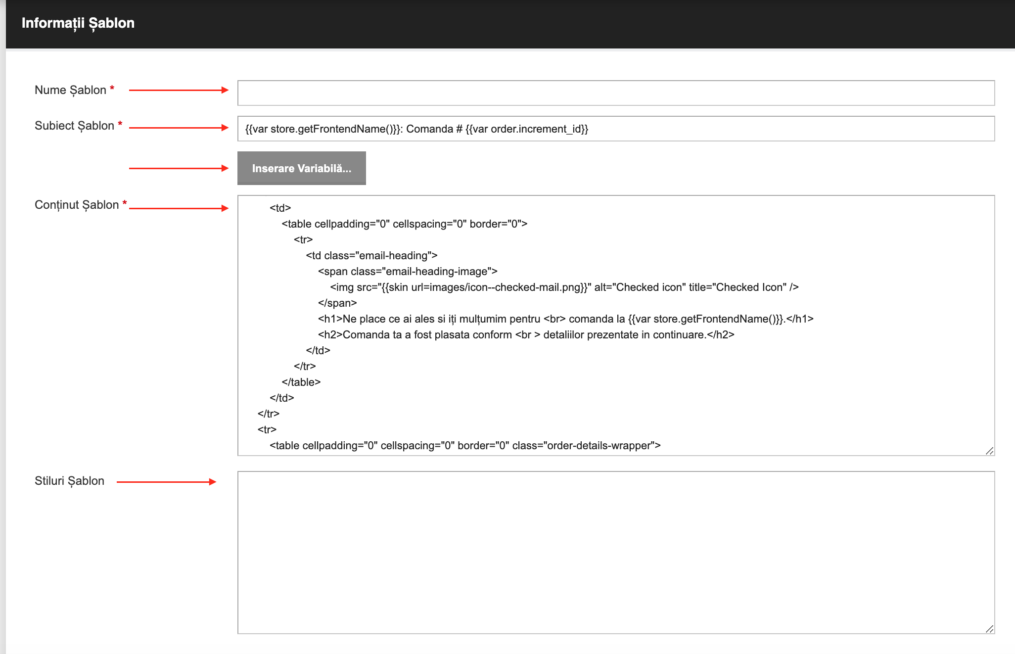Click the Nume Șablon label

tap(71, 90)
